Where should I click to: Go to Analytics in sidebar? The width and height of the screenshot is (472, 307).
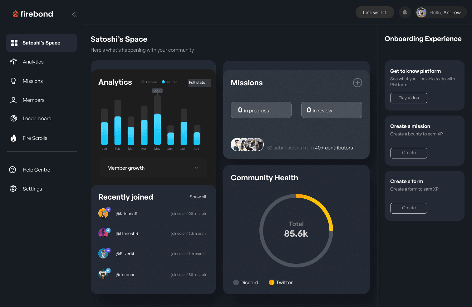(x=33, y=62)
